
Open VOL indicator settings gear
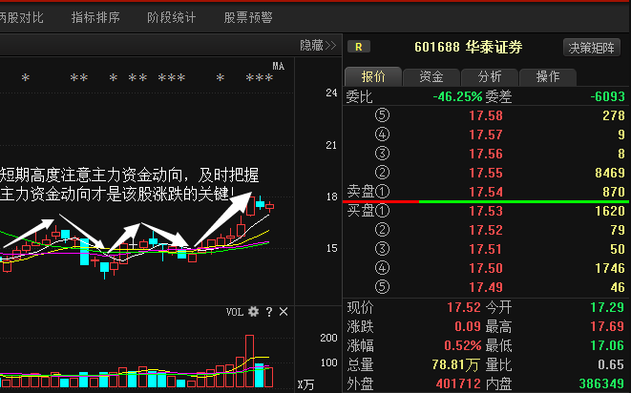(253, 312)
